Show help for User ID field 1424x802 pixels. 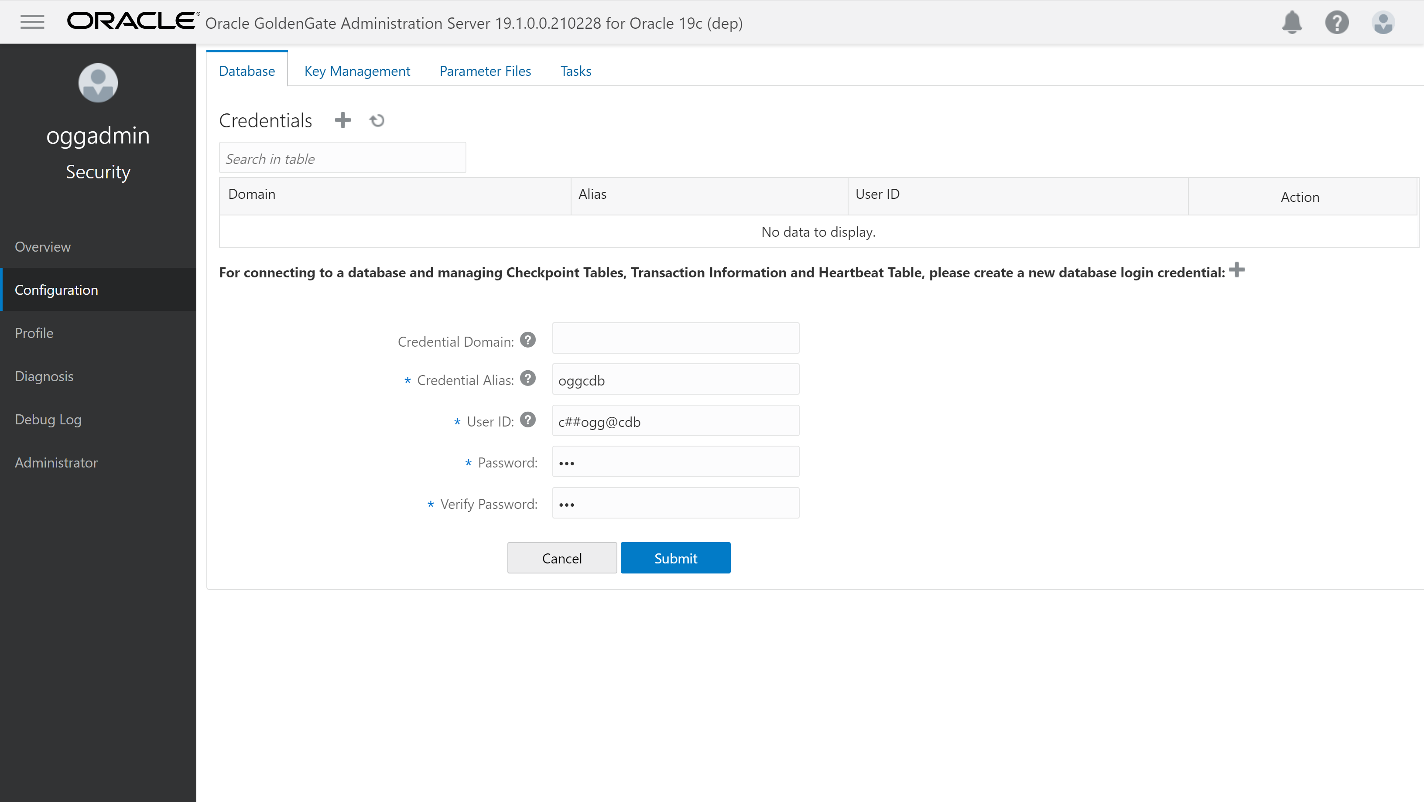[528, 420]
